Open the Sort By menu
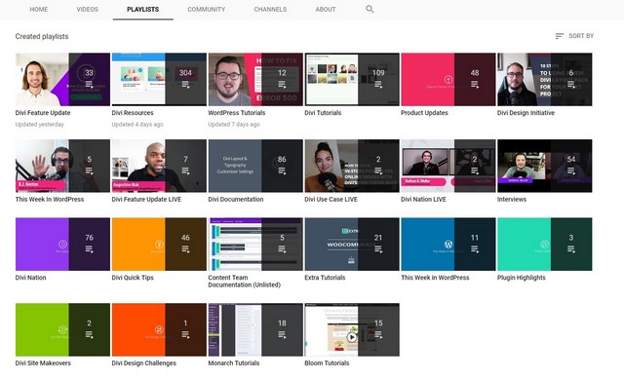 [574, 36]
